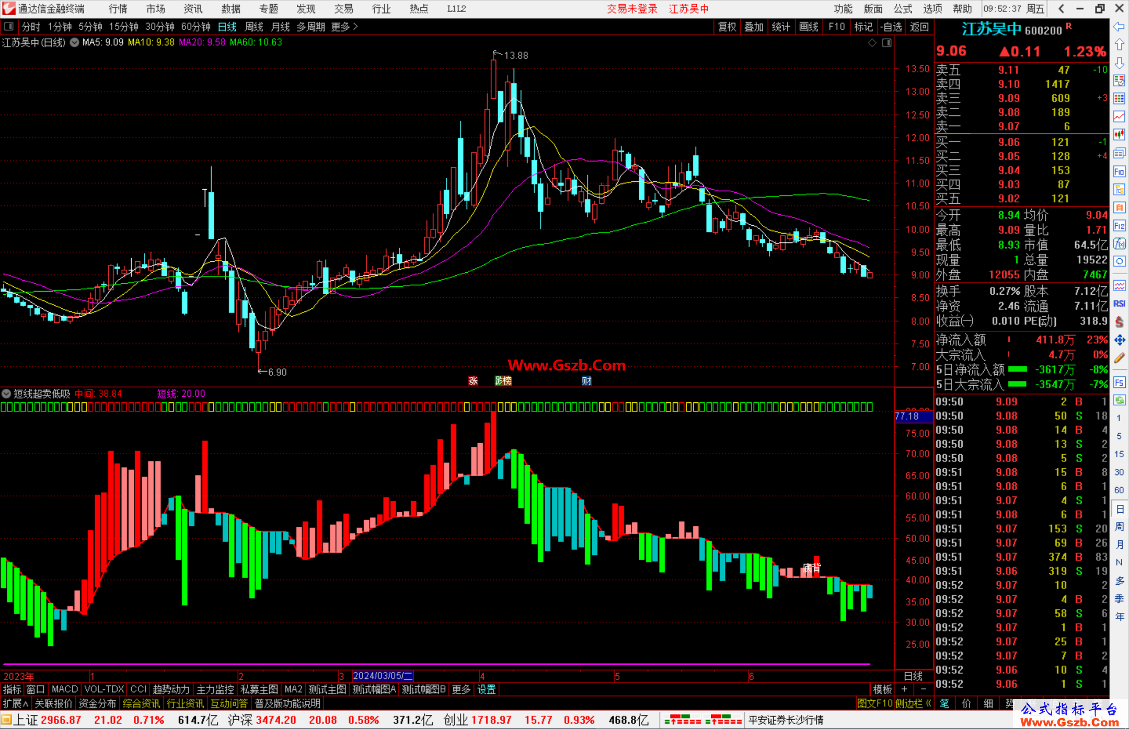Open the 日线 period selector at chart corner
Viewport: 1129px width, 729px height.
[913, 676]
